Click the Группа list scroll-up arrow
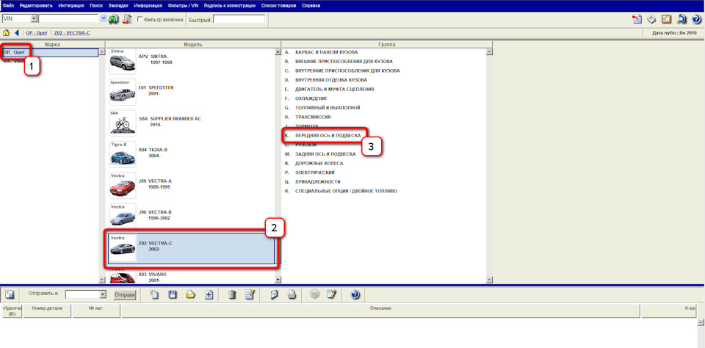The image size is (705, 348). [x=490, y=51]
